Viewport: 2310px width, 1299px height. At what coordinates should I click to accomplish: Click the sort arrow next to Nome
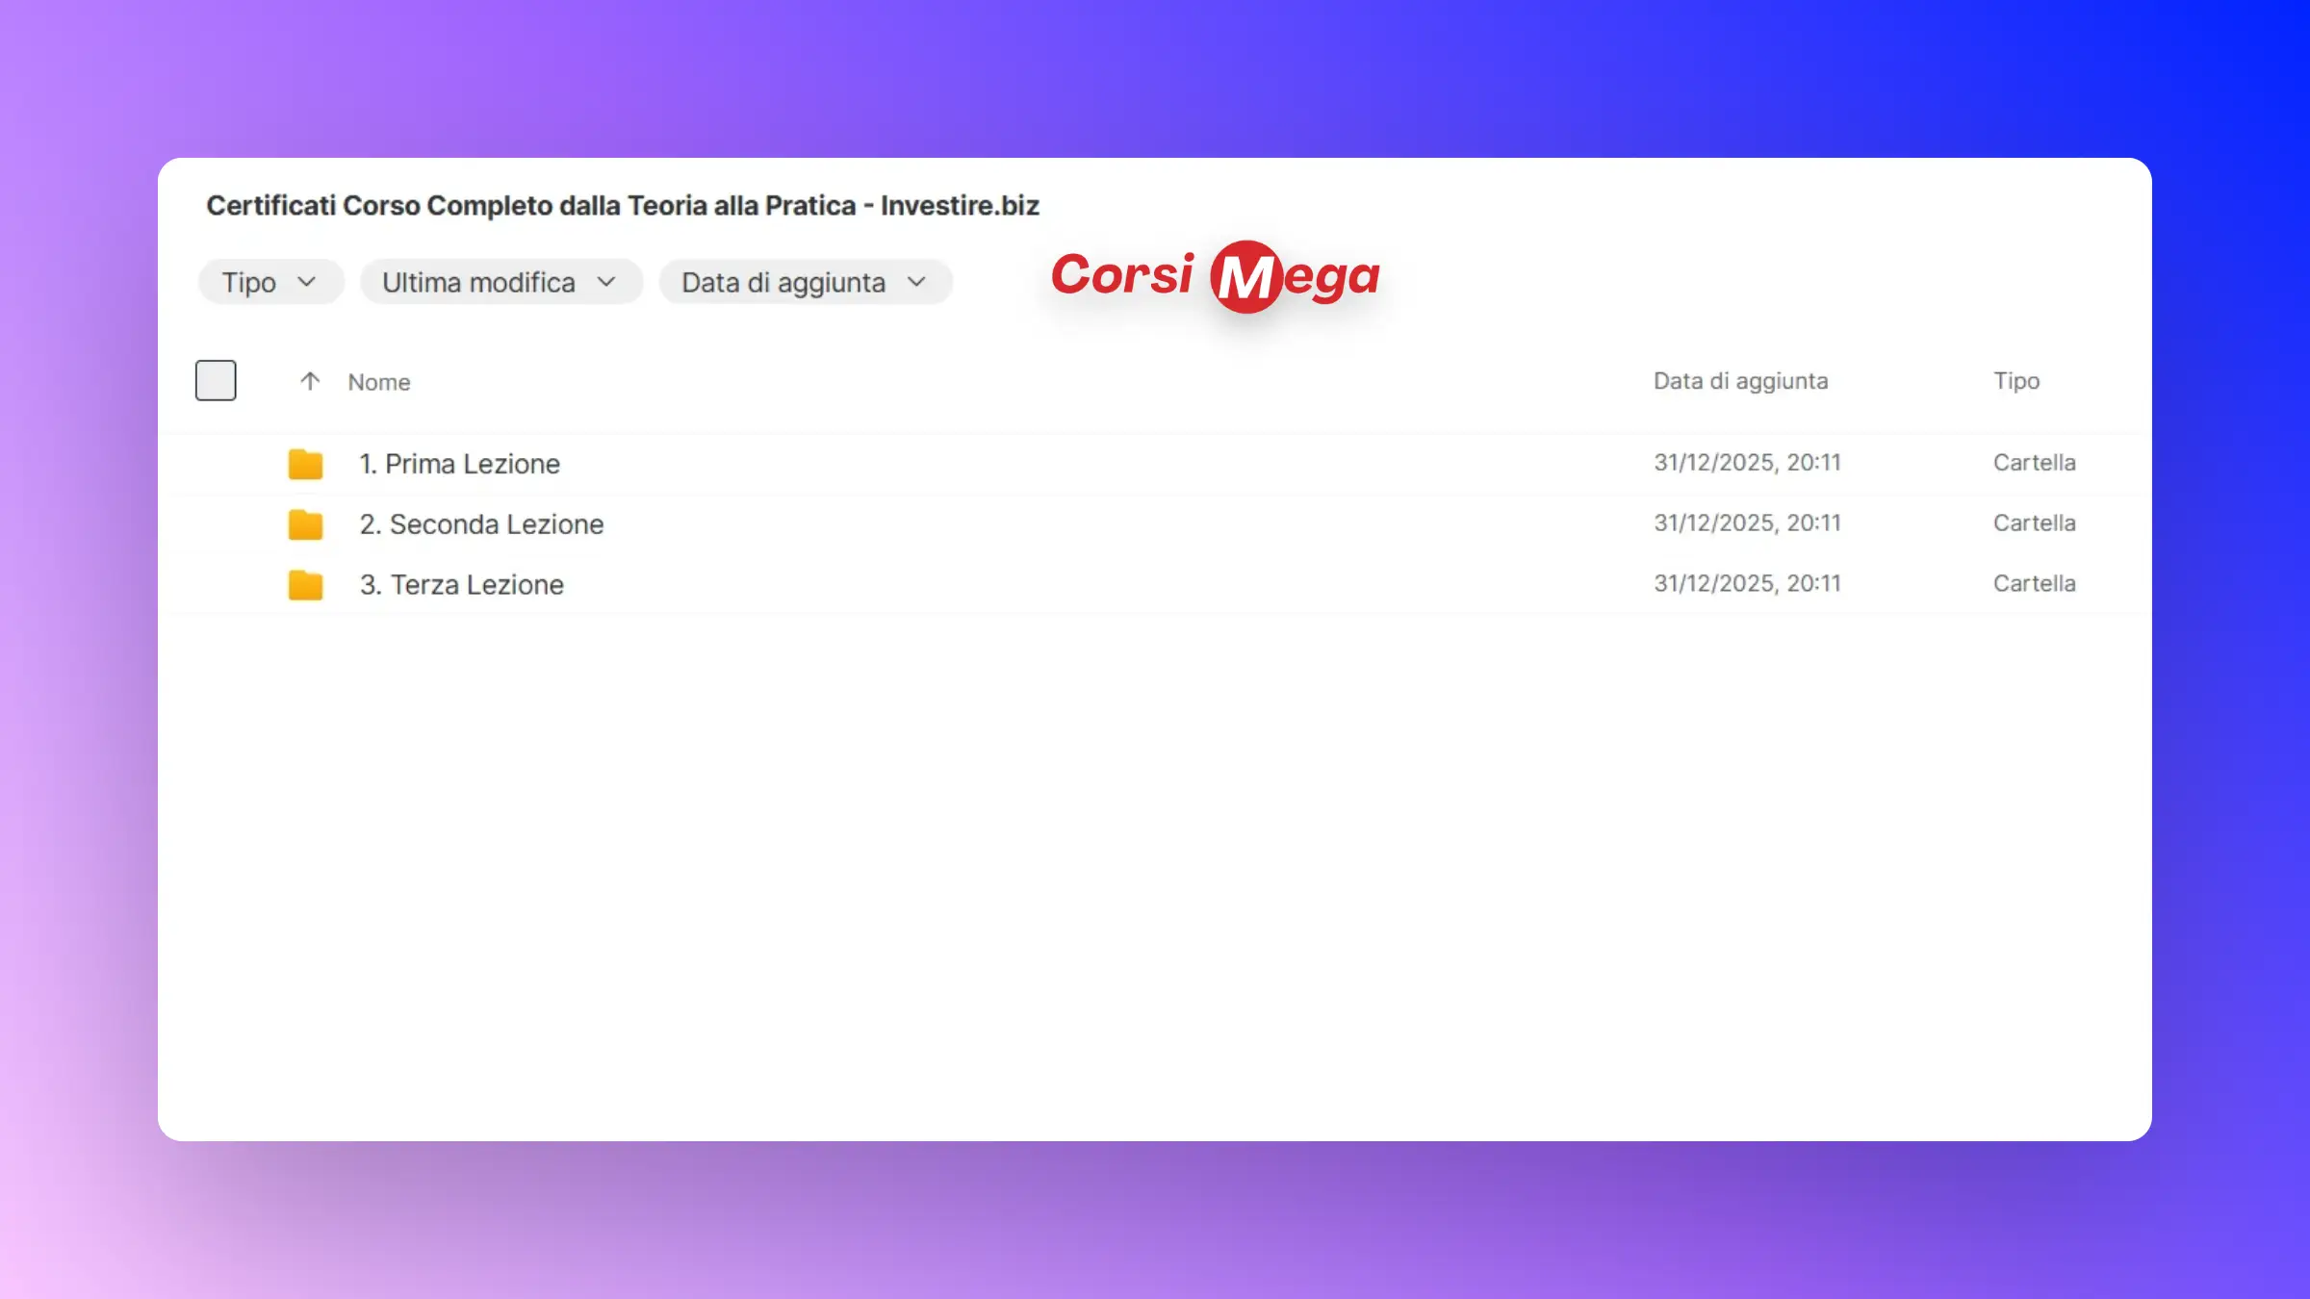click(x=309, y=381)
